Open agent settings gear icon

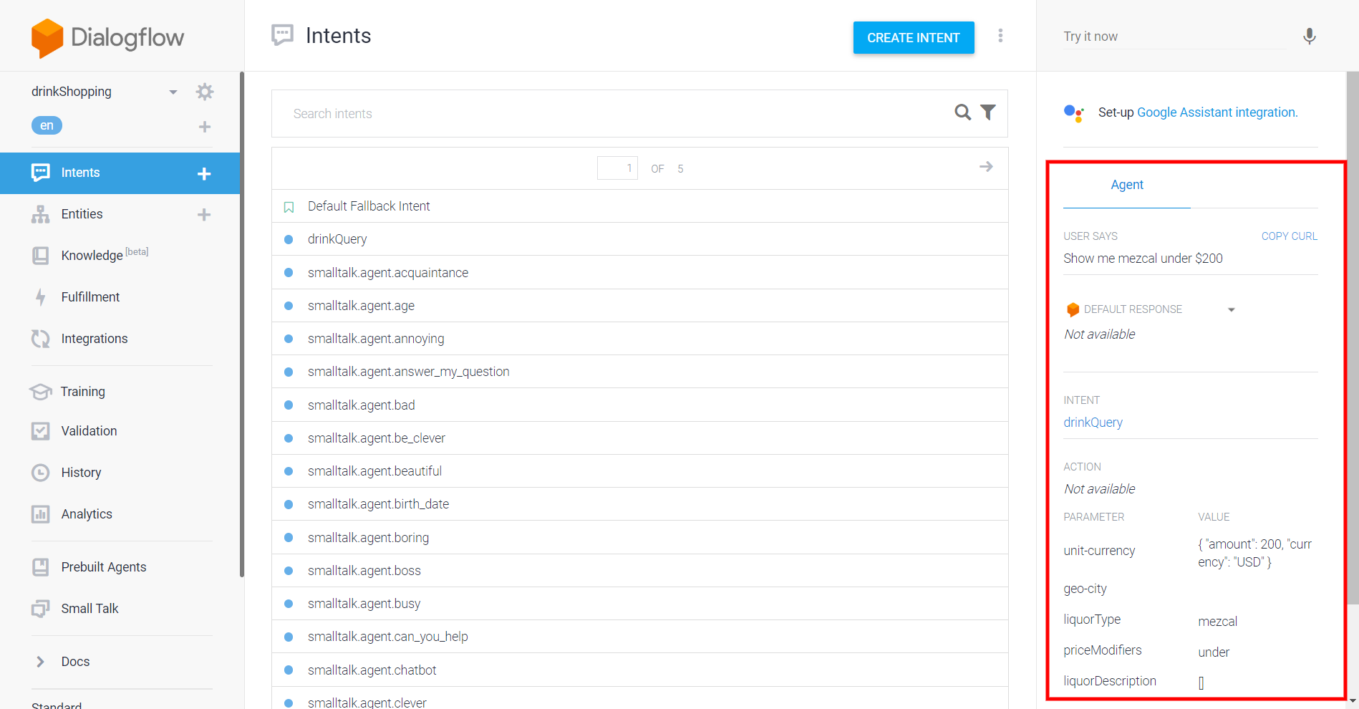[205, 92]
